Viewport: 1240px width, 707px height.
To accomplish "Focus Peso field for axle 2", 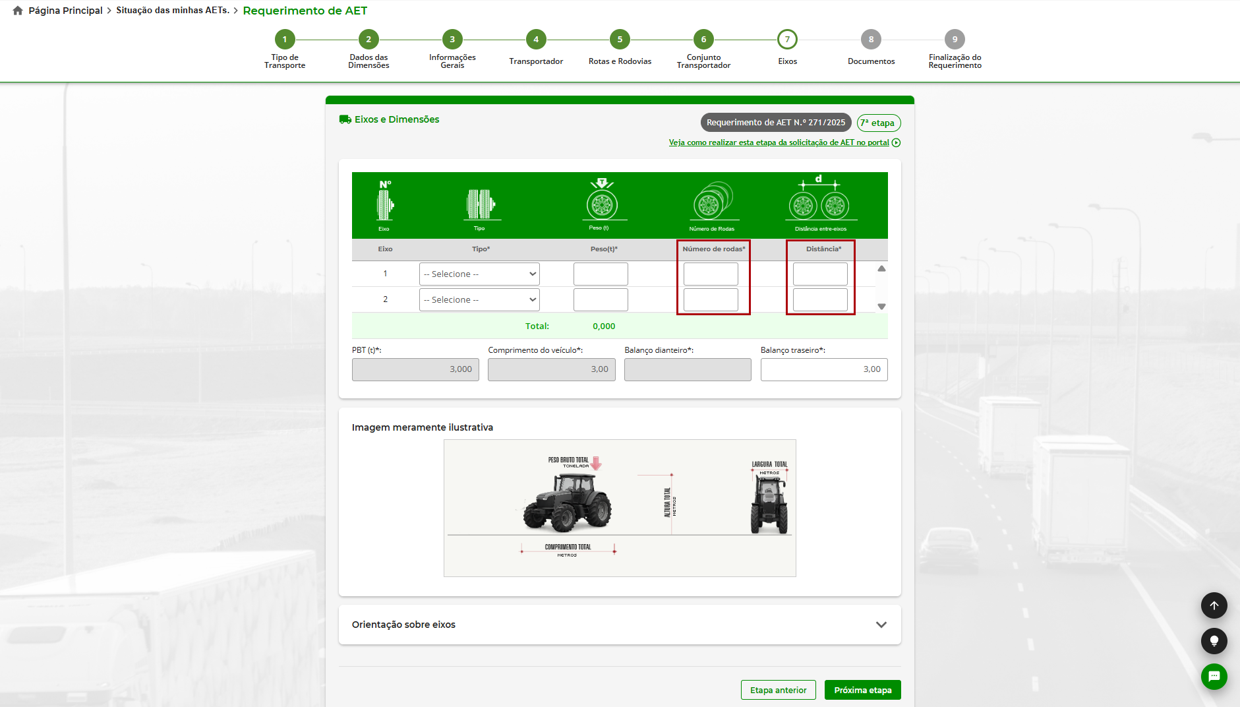I will (x=601, y=300).
